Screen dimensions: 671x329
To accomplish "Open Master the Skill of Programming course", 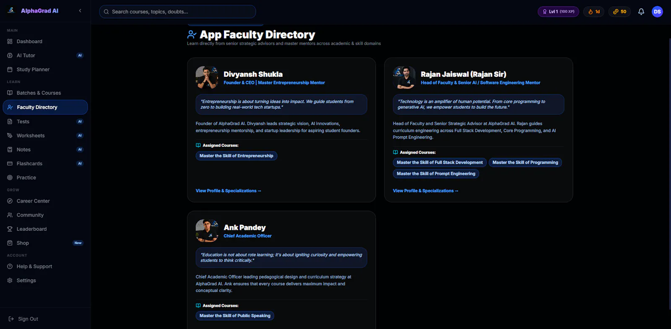I will click(525, 162).
